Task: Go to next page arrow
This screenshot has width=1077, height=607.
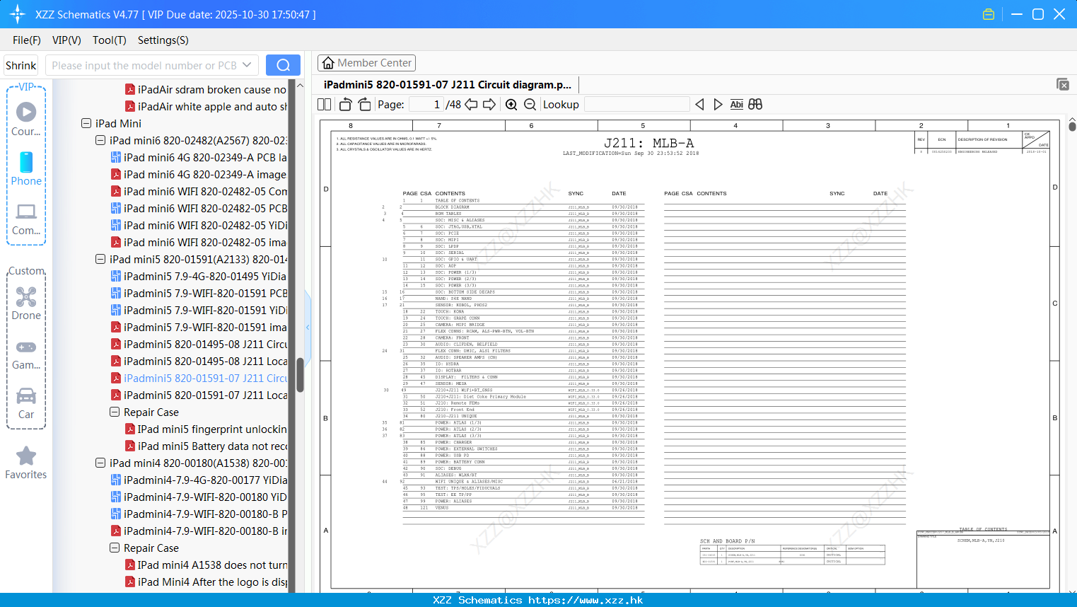Action: tap(489, 104)
